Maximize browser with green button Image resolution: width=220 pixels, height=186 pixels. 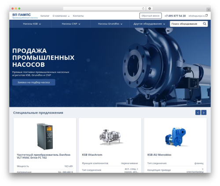pyautogui.click(x=19, y=8)
